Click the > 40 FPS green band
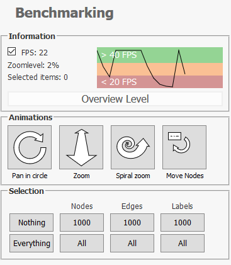Viewport: 231px width, 265px height. click(160, 55)
